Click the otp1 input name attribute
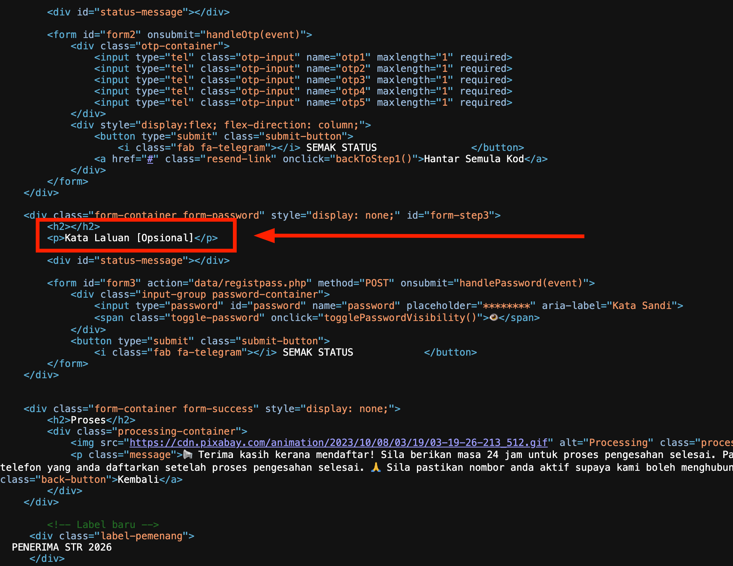 [353, 57]
